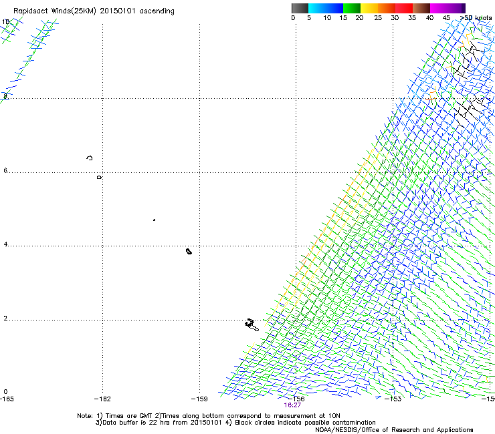
Task: Click the latitude '2' axis label
Action: 5,318
